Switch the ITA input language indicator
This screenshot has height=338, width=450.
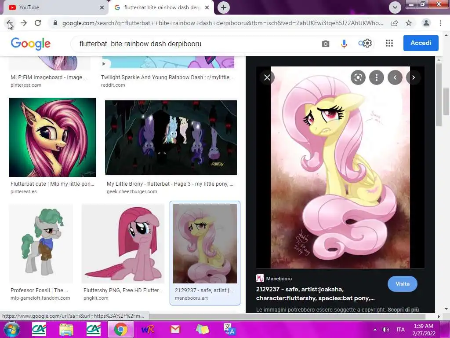click(x=401, y=330)
